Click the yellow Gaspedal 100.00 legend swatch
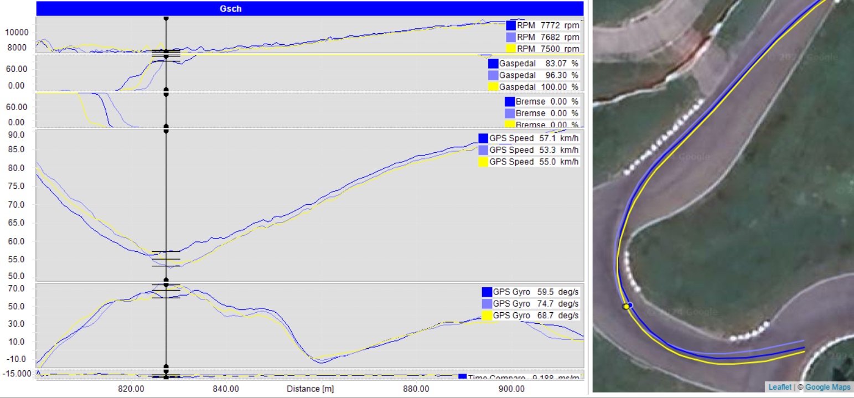This screenshot has height=398, width=854. [493, 87]
